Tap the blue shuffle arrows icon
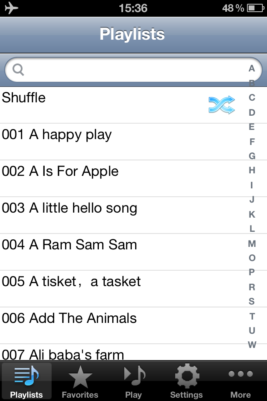The width and height of the screenshot is (267, 401). pos(222,104)
